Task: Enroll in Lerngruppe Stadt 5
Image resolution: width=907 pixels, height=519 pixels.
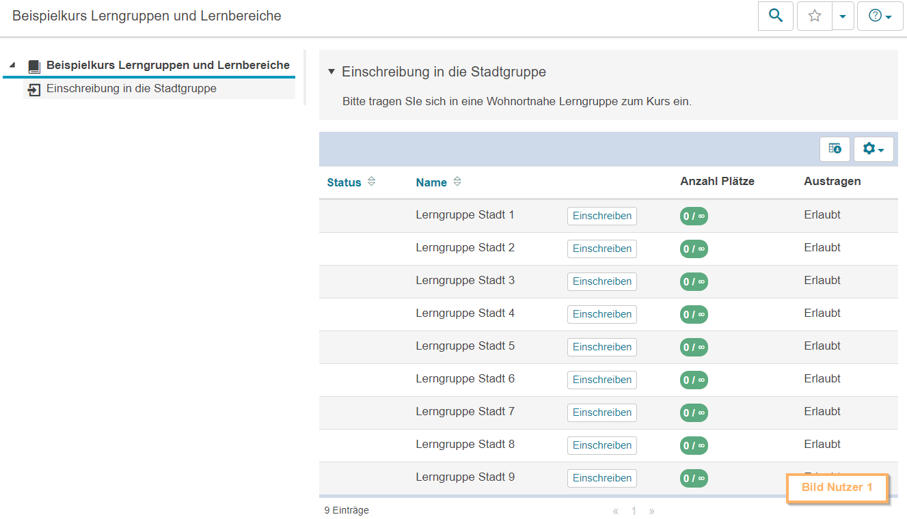Action: 601,347
